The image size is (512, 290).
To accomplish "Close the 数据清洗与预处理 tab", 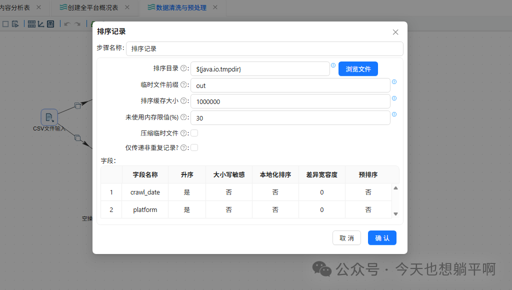I will (215, 7).
